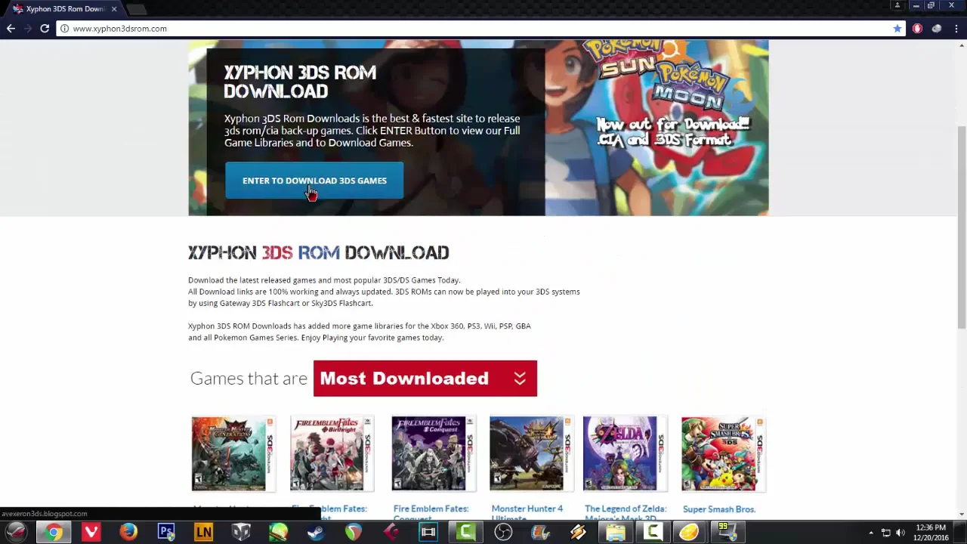This screenshot has height=544, width=967.
Task: Open the monitor with 99 icon in taskbar
Action: (x=727, y=533)
